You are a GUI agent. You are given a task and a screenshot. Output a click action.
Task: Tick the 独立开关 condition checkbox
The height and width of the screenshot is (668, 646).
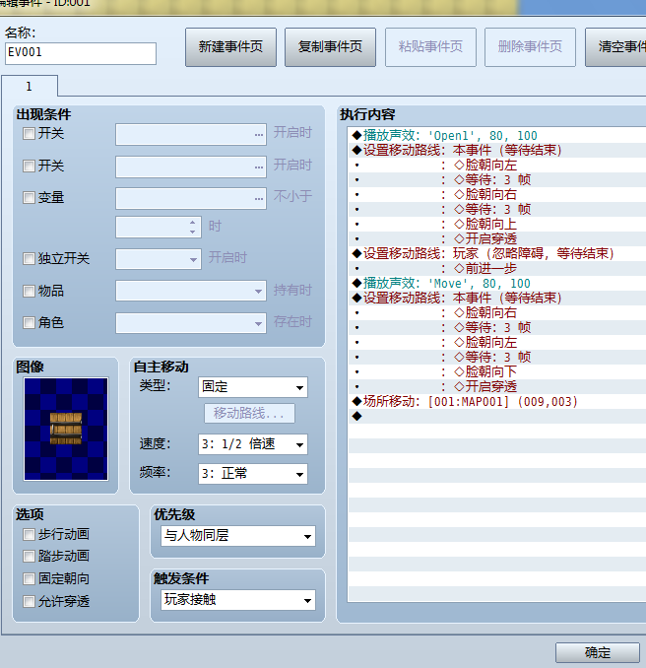pos(29,258)
